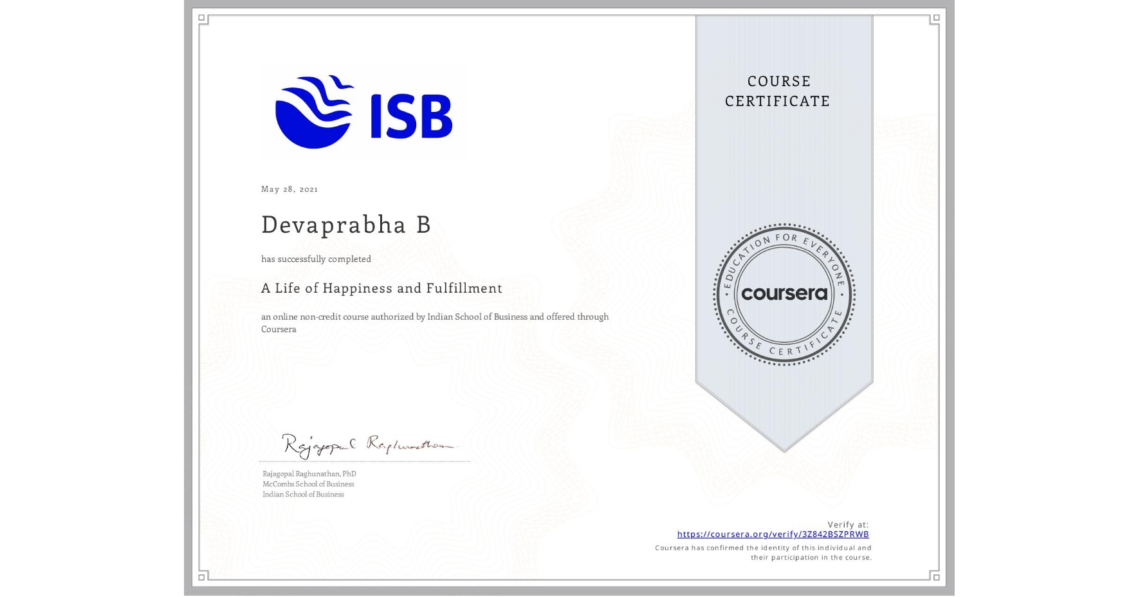Select the Indian School of Business text
This screenshot has height=597, width=1140.
point(302,495)
